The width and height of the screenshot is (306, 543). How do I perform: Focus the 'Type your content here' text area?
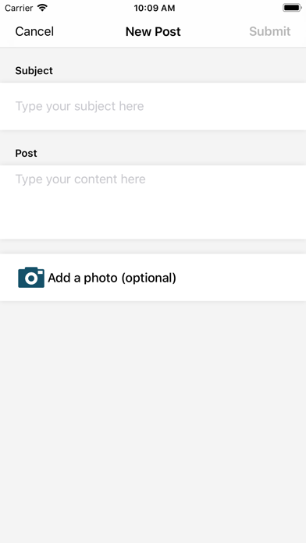pos(153,202)
